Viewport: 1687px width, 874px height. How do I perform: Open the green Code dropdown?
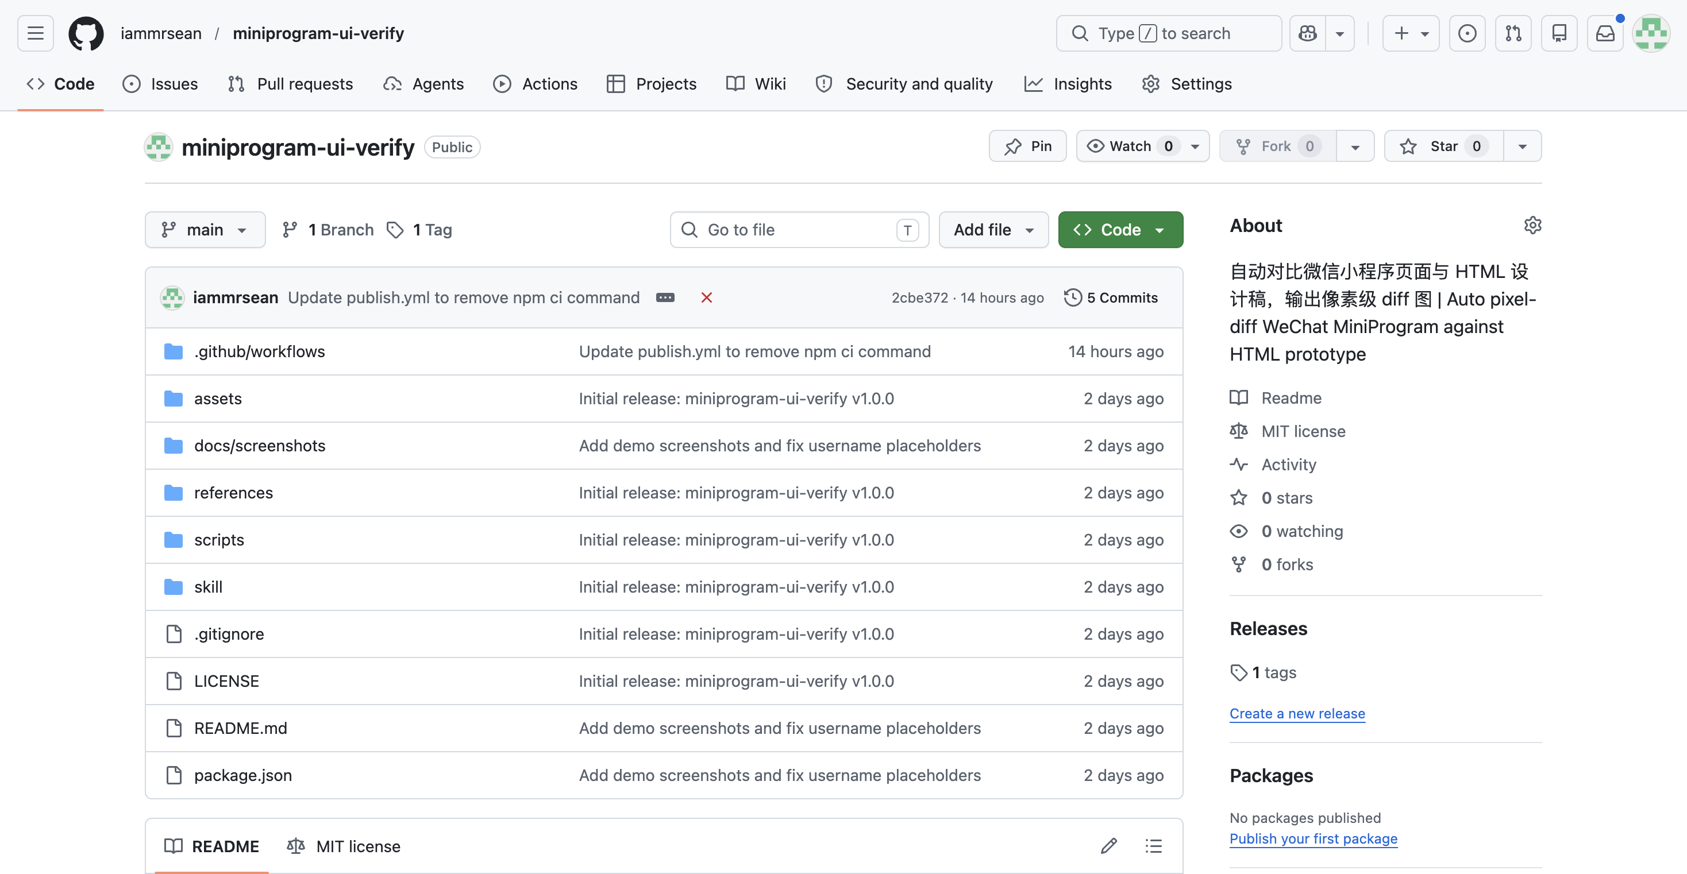point(1120,230)
